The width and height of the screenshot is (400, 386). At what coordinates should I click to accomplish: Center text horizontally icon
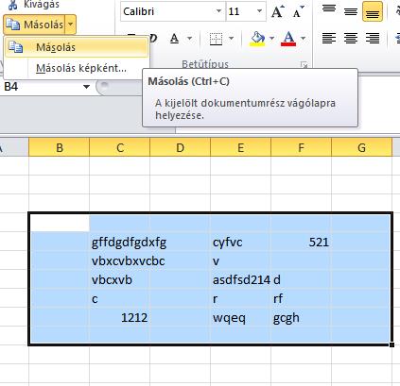coord(351,39)
